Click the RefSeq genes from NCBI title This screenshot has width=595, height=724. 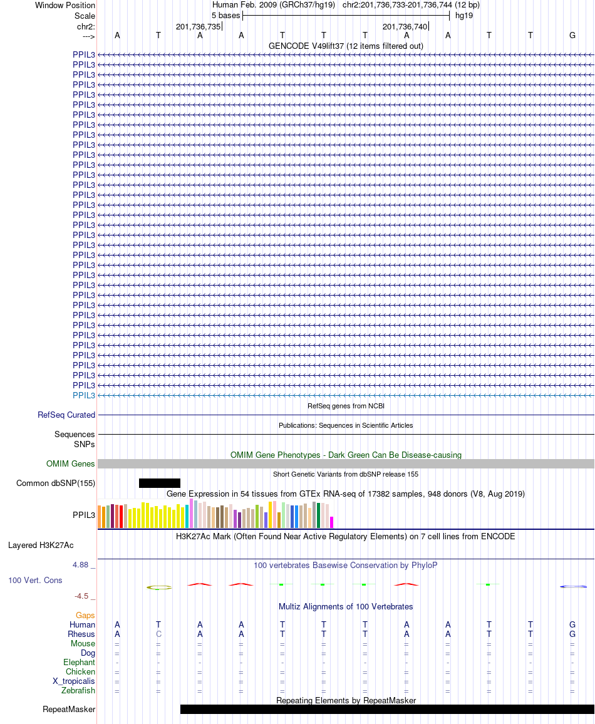click(x=346, y=406)
